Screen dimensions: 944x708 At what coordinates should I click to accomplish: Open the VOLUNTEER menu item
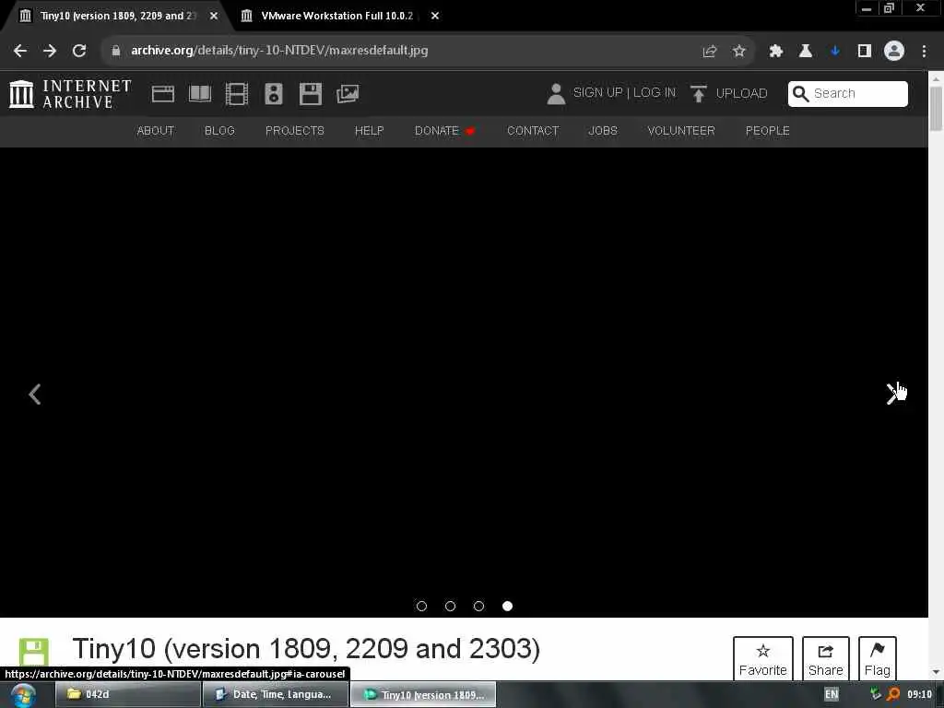coord(681,131)
